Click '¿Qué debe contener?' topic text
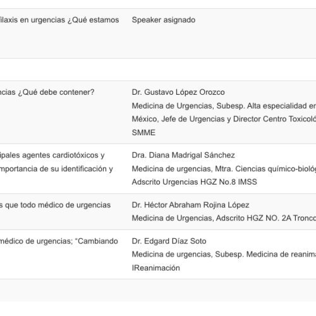The width and height of the screenshot is (316, 316). click(x=56, y=92)
